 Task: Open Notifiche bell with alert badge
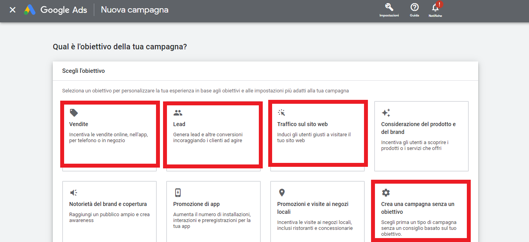point(435,8)
